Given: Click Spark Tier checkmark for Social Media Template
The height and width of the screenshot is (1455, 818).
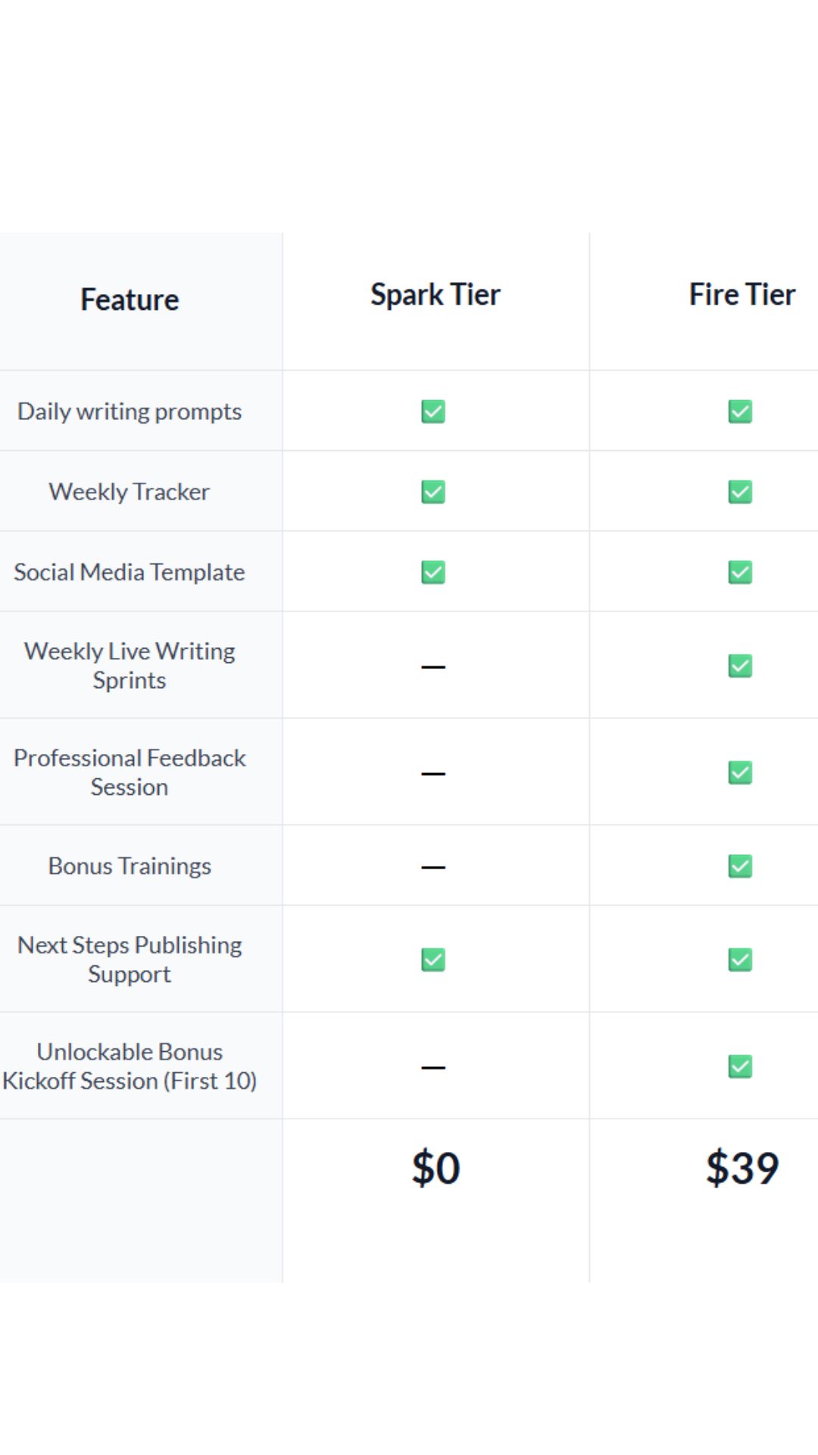Looking at the screenshot, I should pos(433,572).
